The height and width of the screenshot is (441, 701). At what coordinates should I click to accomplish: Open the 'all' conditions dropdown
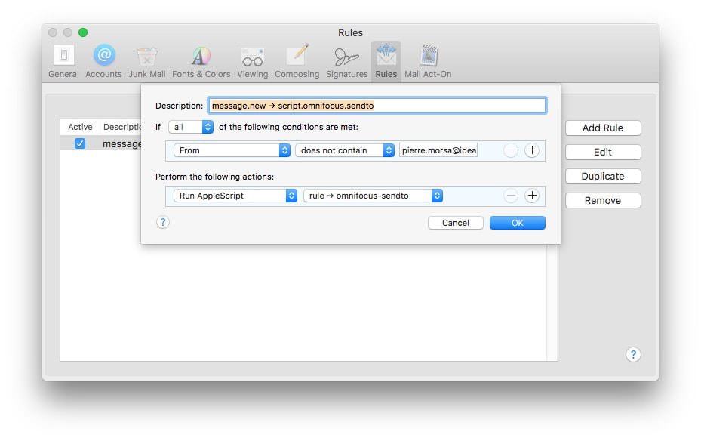point(191,127)
